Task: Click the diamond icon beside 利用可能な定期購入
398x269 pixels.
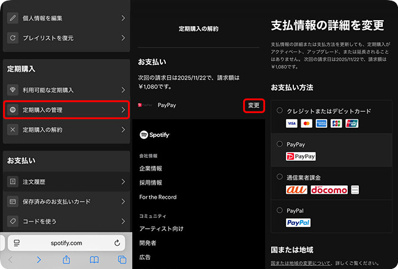Action: click(13, 90)
